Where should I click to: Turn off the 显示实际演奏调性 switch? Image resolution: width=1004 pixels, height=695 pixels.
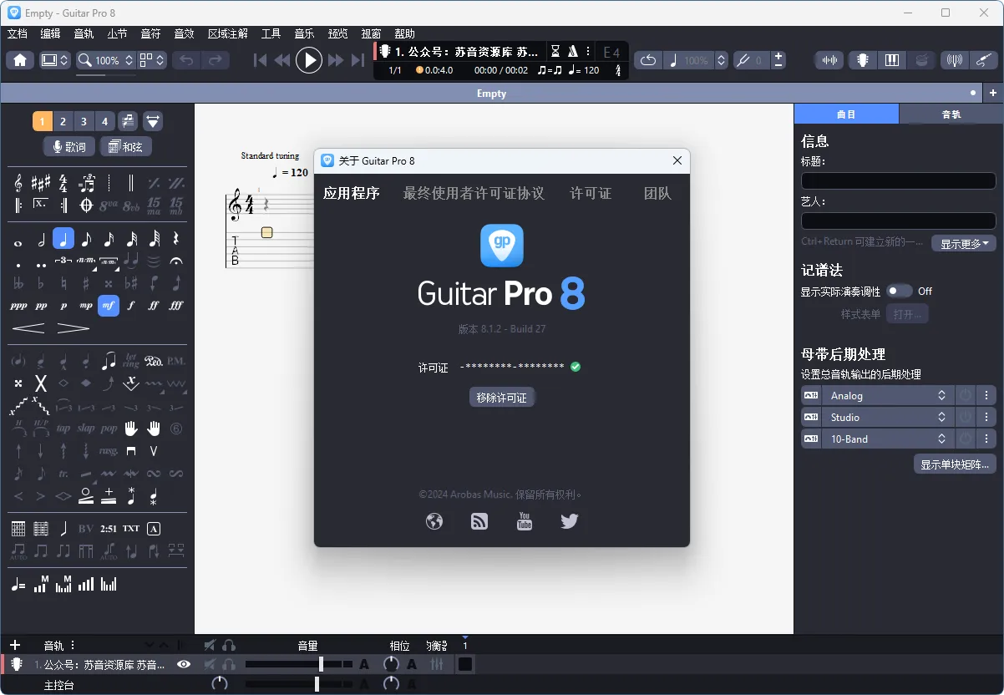click(x=900, y=291)
